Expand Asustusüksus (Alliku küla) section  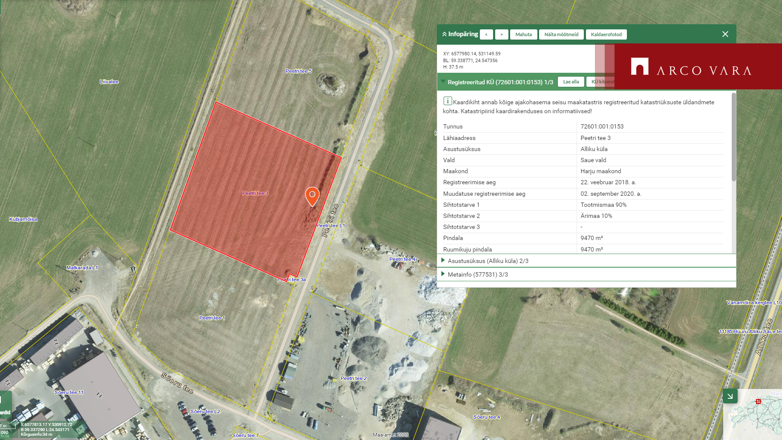[443, 260]
